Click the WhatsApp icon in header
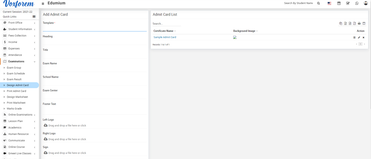The height and width of the screenshot is (159, 371). (x=357, y=3)
